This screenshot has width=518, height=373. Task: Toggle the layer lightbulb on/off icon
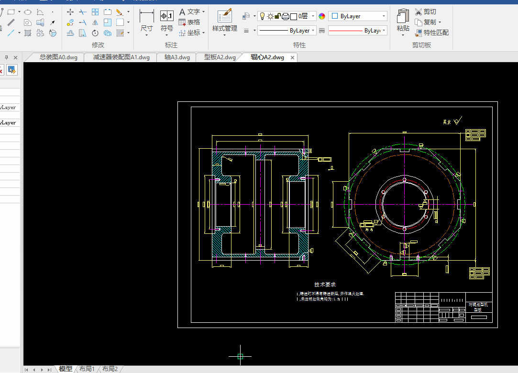262,16
